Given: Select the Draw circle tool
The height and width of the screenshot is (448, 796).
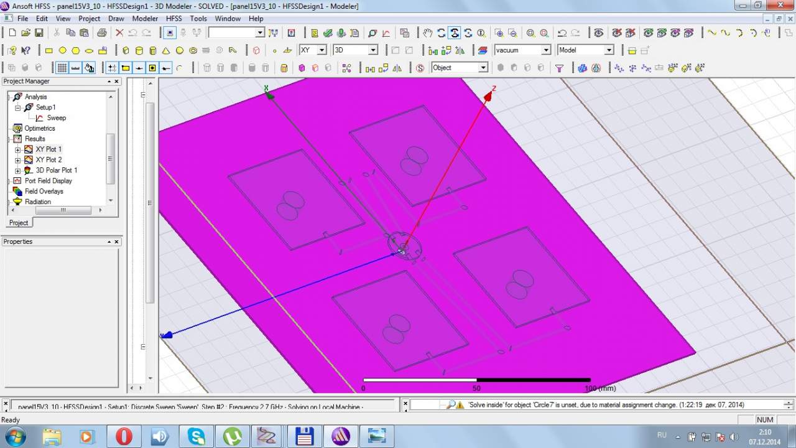Looking at the screenshot, I should pyautogui.click(x=62, y=50).
